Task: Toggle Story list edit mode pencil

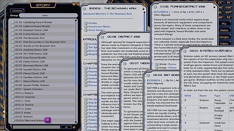Action: [x=74, y=127]
